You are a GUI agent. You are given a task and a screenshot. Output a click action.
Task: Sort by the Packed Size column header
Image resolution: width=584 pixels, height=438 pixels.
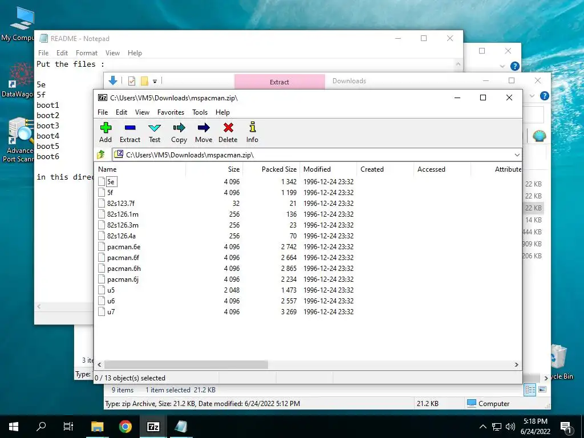tap(271, 169)
